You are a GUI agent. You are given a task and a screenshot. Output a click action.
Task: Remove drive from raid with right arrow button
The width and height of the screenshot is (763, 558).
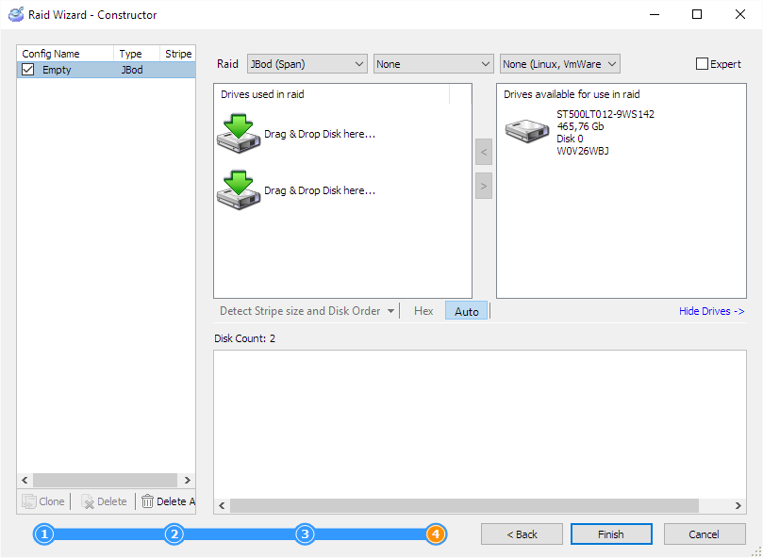pyautogui.click(x=484, y=186)
